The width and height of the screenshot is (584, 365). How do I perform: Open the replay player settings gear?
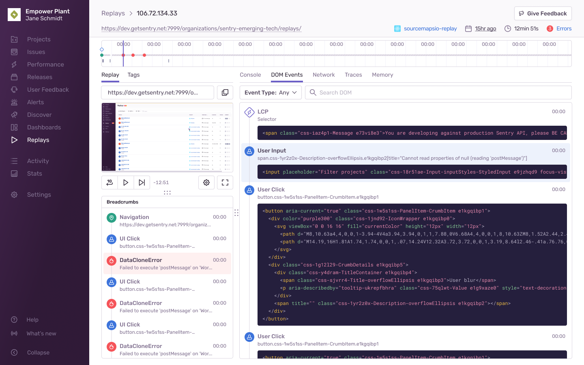tap(206, 182)
